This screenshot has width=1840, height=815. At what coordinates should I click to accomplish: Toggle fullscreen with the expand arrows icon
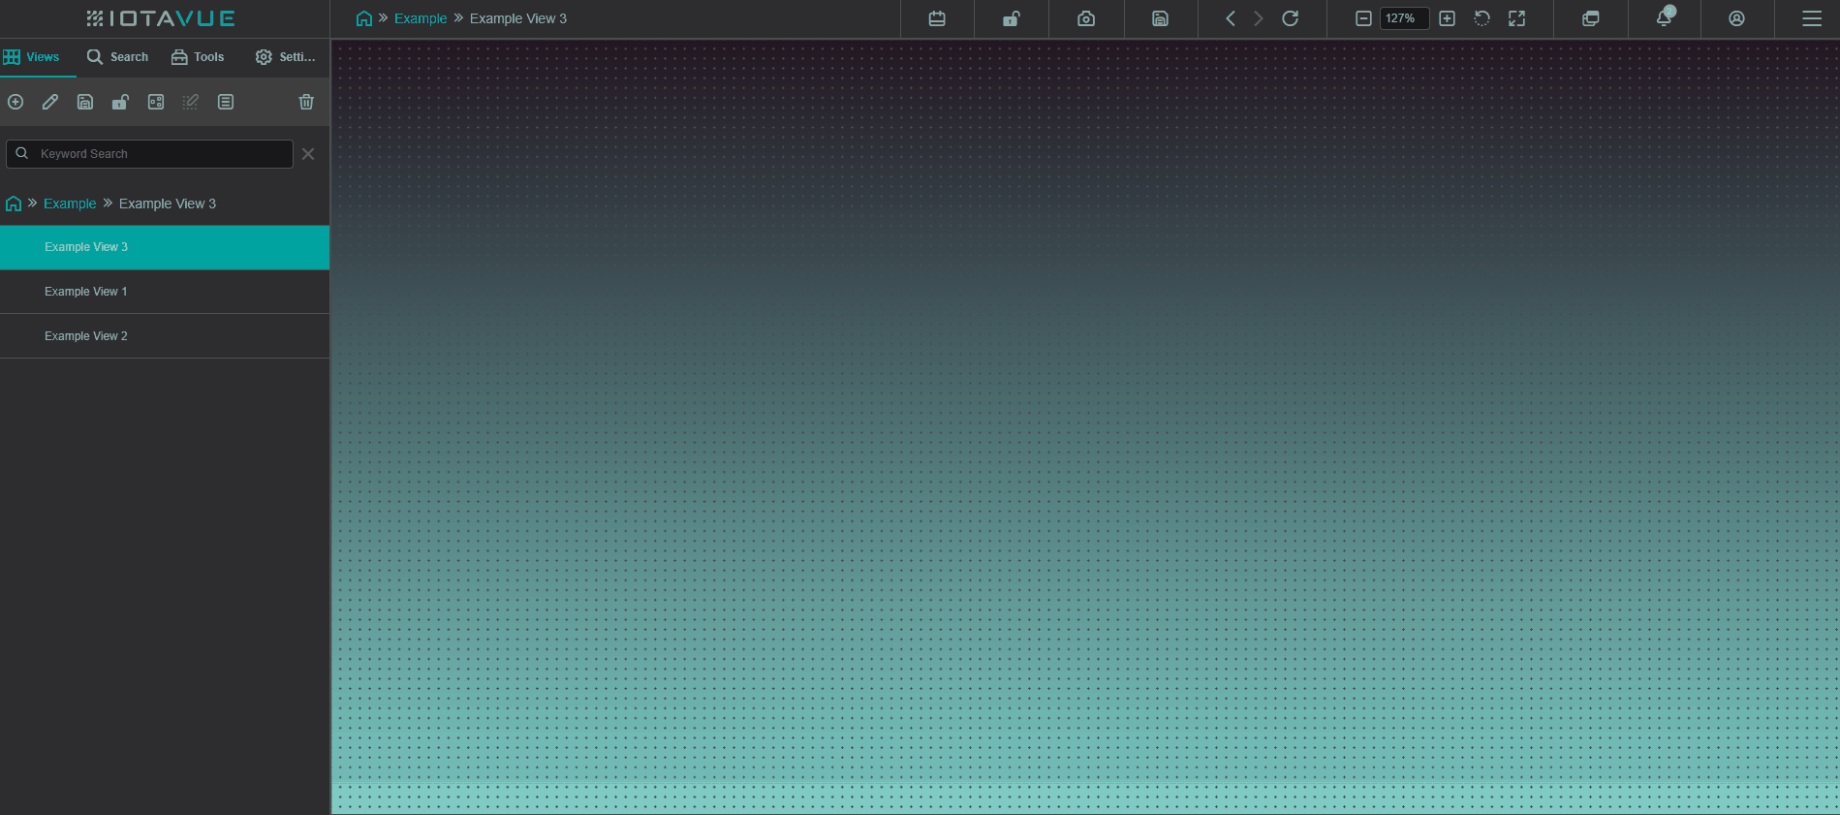pos(1516,18)
